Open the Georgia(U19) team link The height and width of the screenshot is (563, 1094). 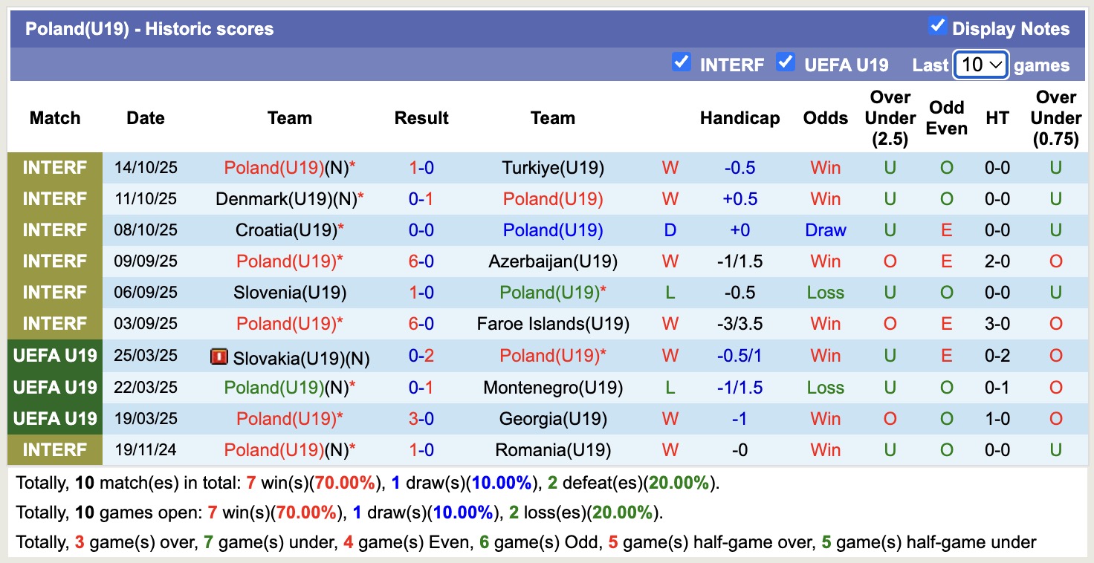pyautogui.click(x=552, y=419)
